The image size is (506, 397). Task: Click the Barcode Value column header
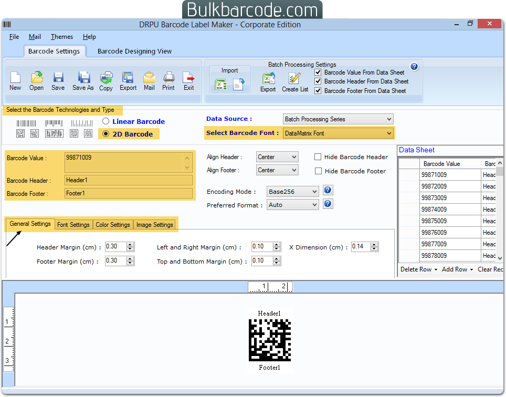[450, 164]
